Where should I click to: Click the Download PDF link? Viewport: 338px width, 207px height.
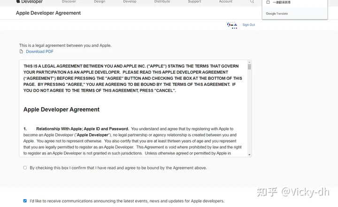point(39,52)
